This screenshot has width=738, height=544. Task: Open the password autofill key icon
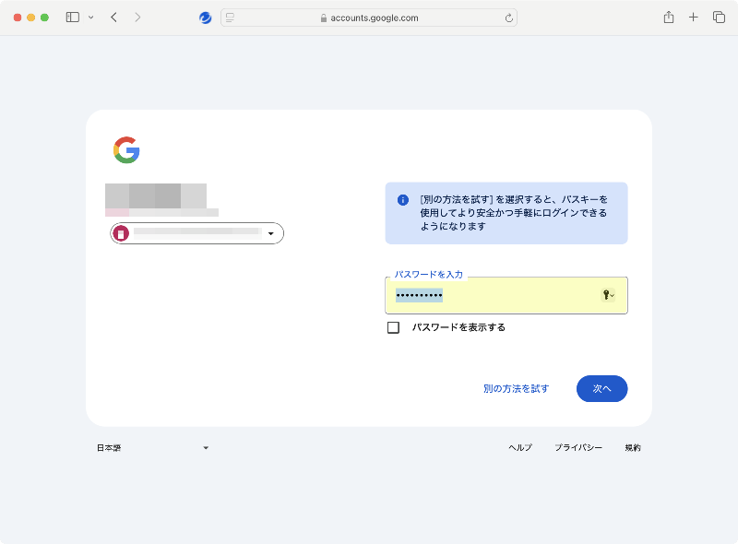click(608, 295)
